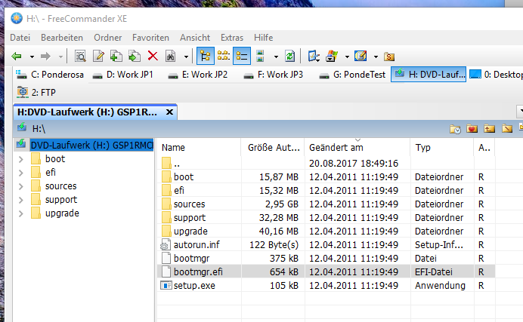Select setup.exe in file list
The width and height of the screenshot is (523, 322).
click(326, 285)
